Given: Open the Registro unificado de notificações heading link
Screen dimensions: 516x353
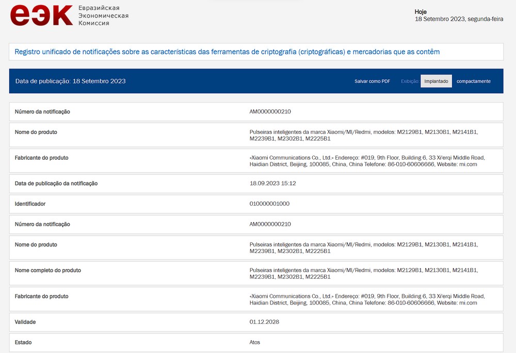Looking at the screenshot, I should pos(227,52).
